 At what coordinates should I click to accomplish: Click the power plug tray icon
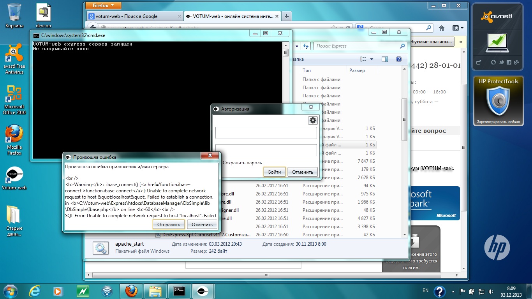click(472, 291)
